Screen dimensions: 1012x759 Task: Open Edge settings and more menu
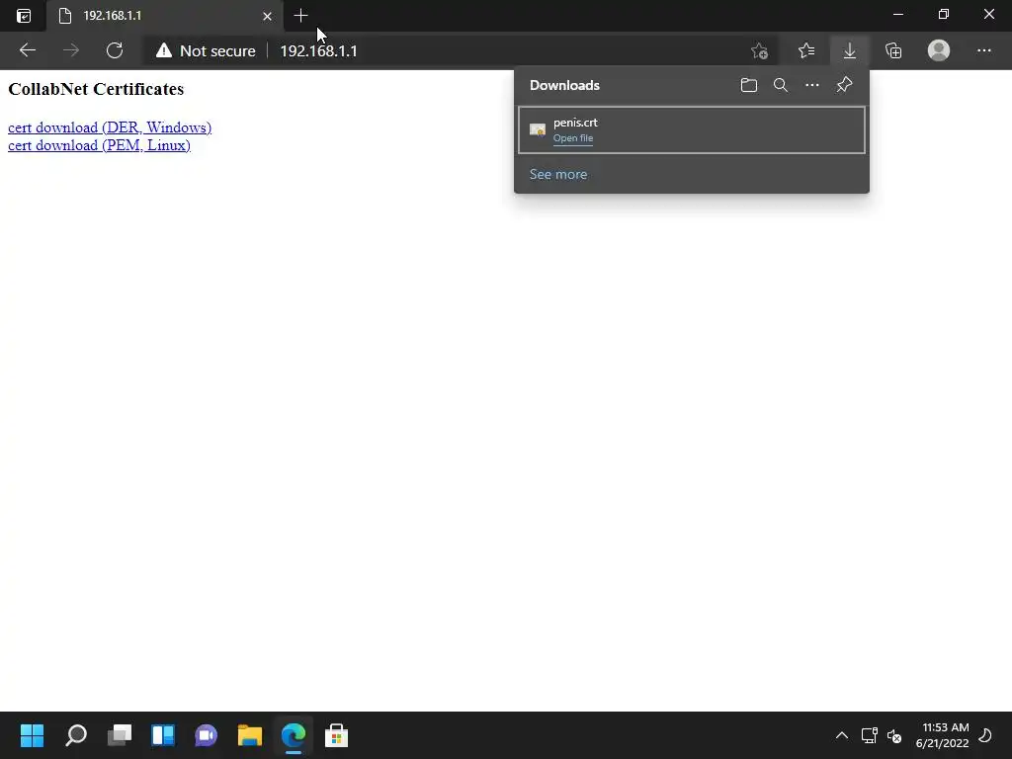tap(983, 50)
